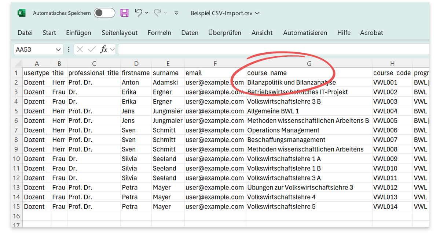Viewport: 440px width, 236px height.
Task: Click the Excel application icon top left
Action: [x=21, y=12]
